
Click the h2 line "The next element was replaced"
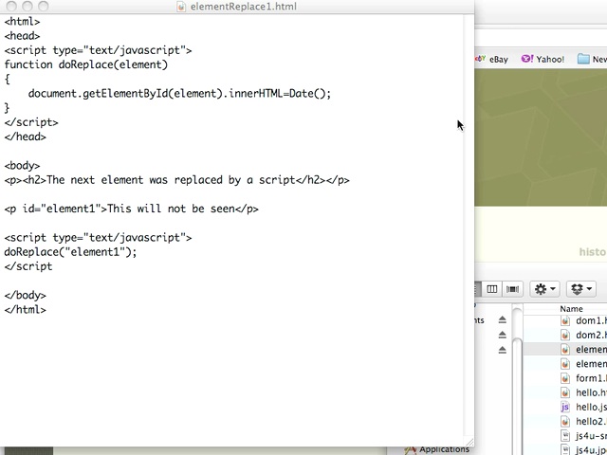click(177, 180)
